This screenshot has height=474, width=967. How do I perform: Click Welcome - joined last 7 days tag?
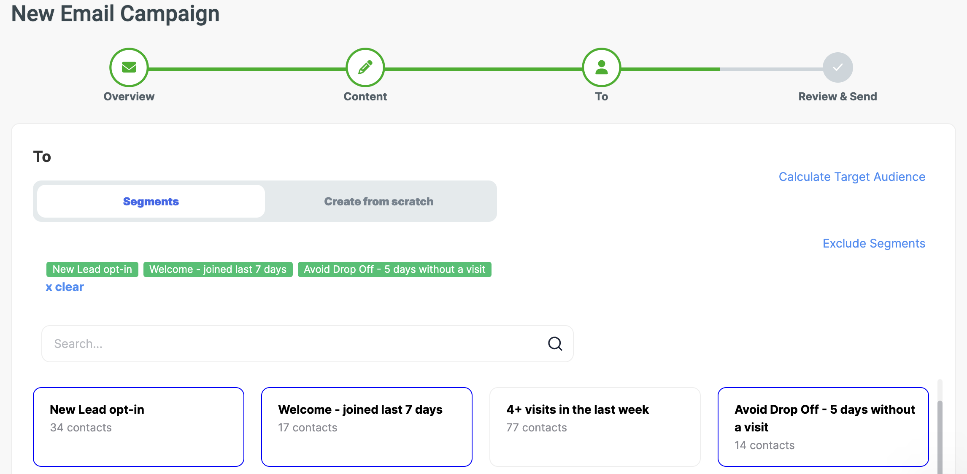[x=218, y=269]
